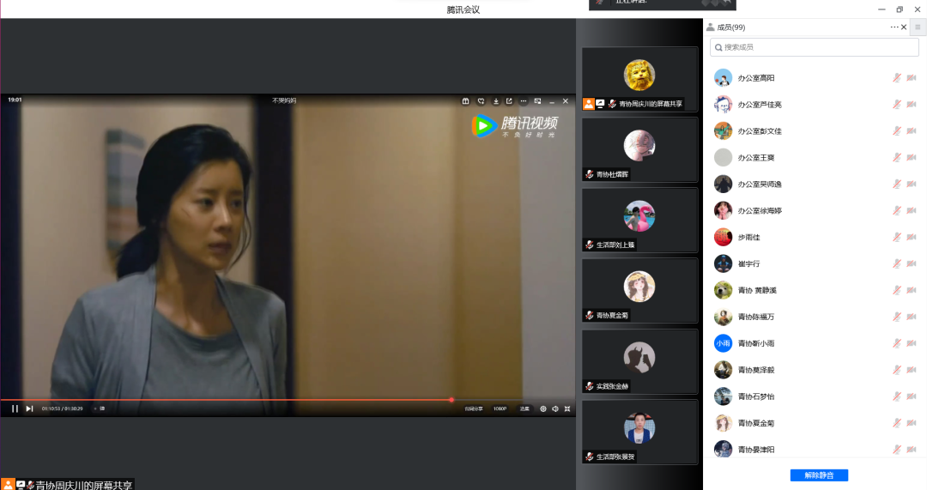Click the share icon in player top bar
Viewport: 927px width, 490px height.
(509, 100)
